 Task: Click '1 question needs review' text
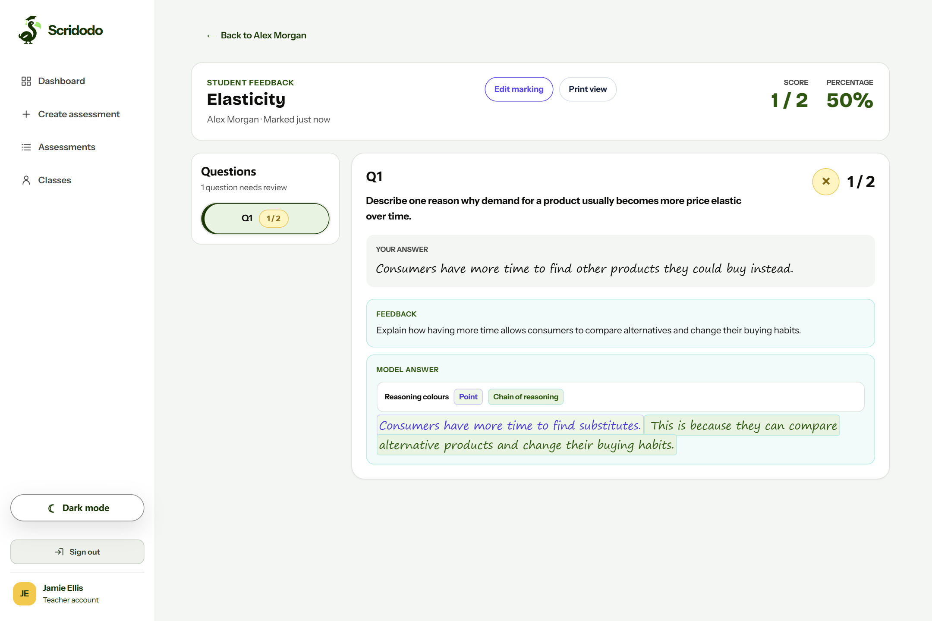tap(244, 188)
